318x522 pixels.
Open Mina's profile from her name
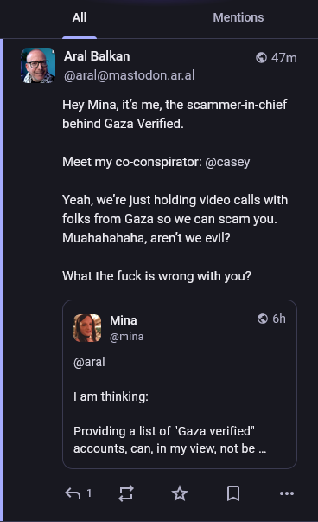click(124, 320)
